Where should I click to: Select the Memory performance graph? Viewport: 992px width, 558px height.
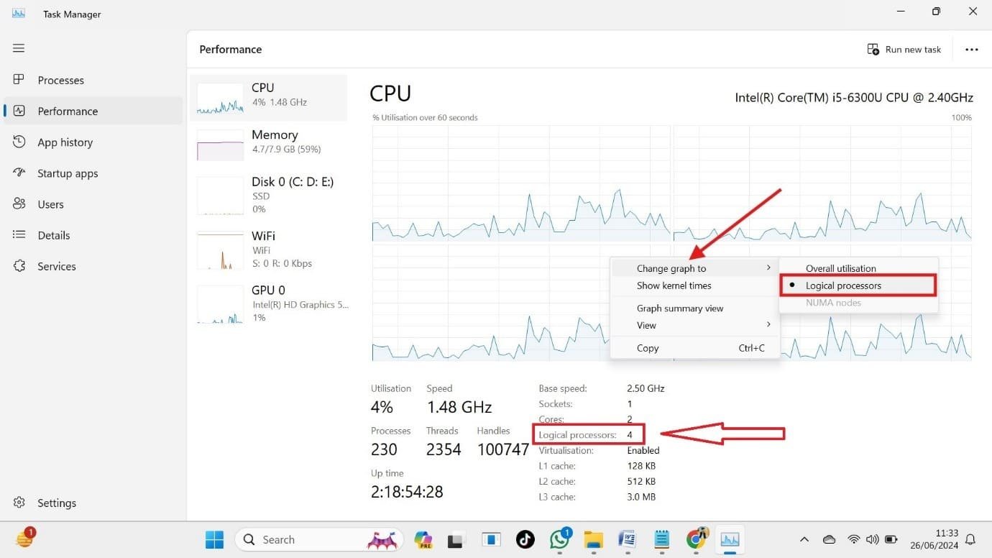pyautogui.click(x=273, y=141)
